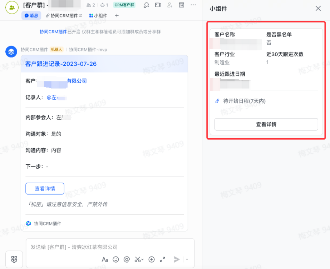Start a video meeting

(x=158, y=5)
